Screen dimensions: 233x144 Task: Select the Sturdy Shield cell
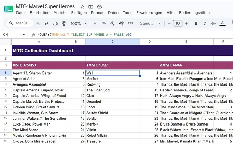click(113, 113)
